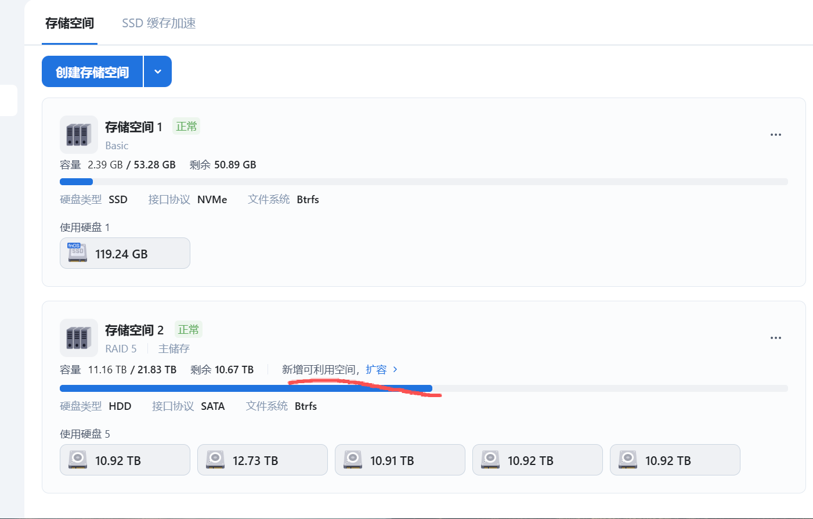813x519 pixels.
Task: Click the HDD disk type value
Action: [120, 406]
